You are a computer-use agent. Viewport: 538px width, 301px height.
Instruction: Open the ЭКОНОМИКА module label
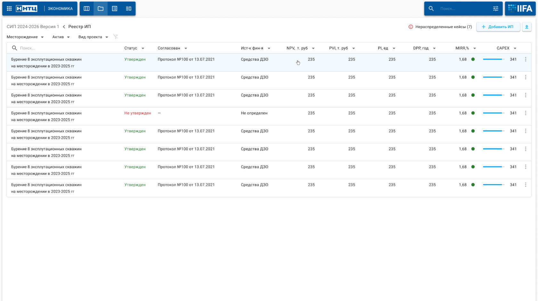60,9
